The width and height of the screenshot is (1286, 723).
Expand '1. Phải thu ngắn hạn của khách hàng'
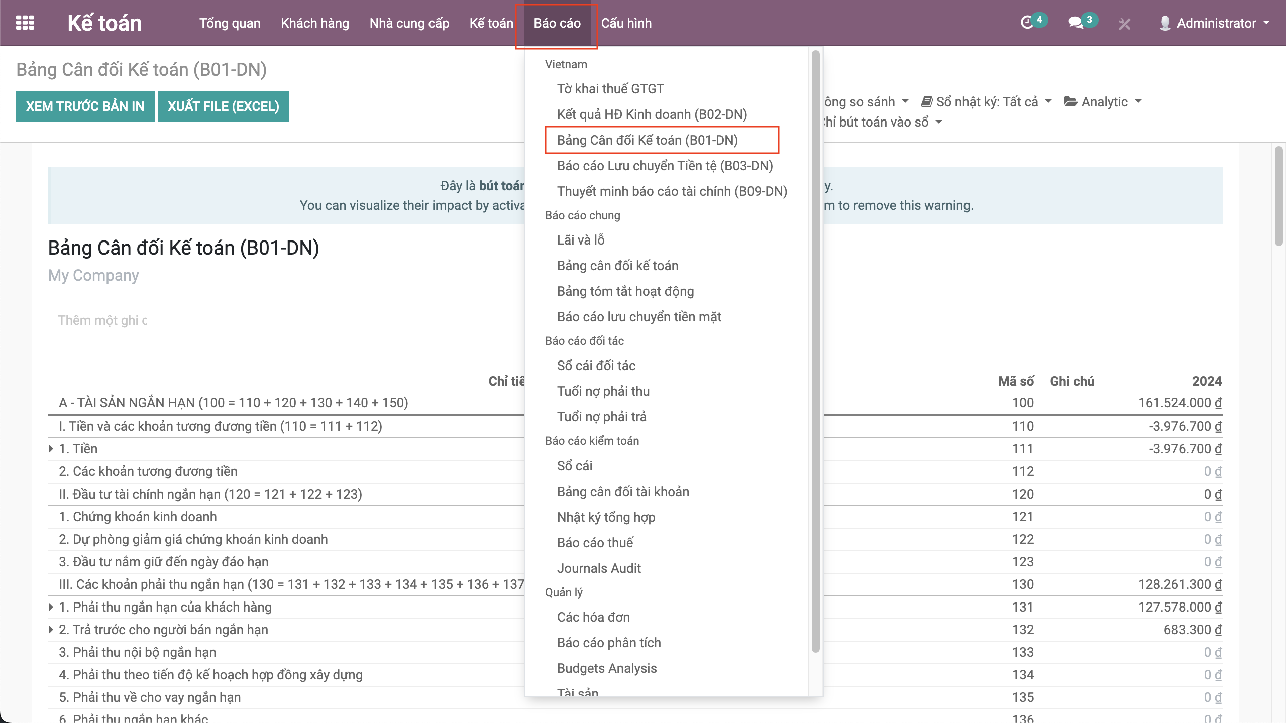pos(51,607)
